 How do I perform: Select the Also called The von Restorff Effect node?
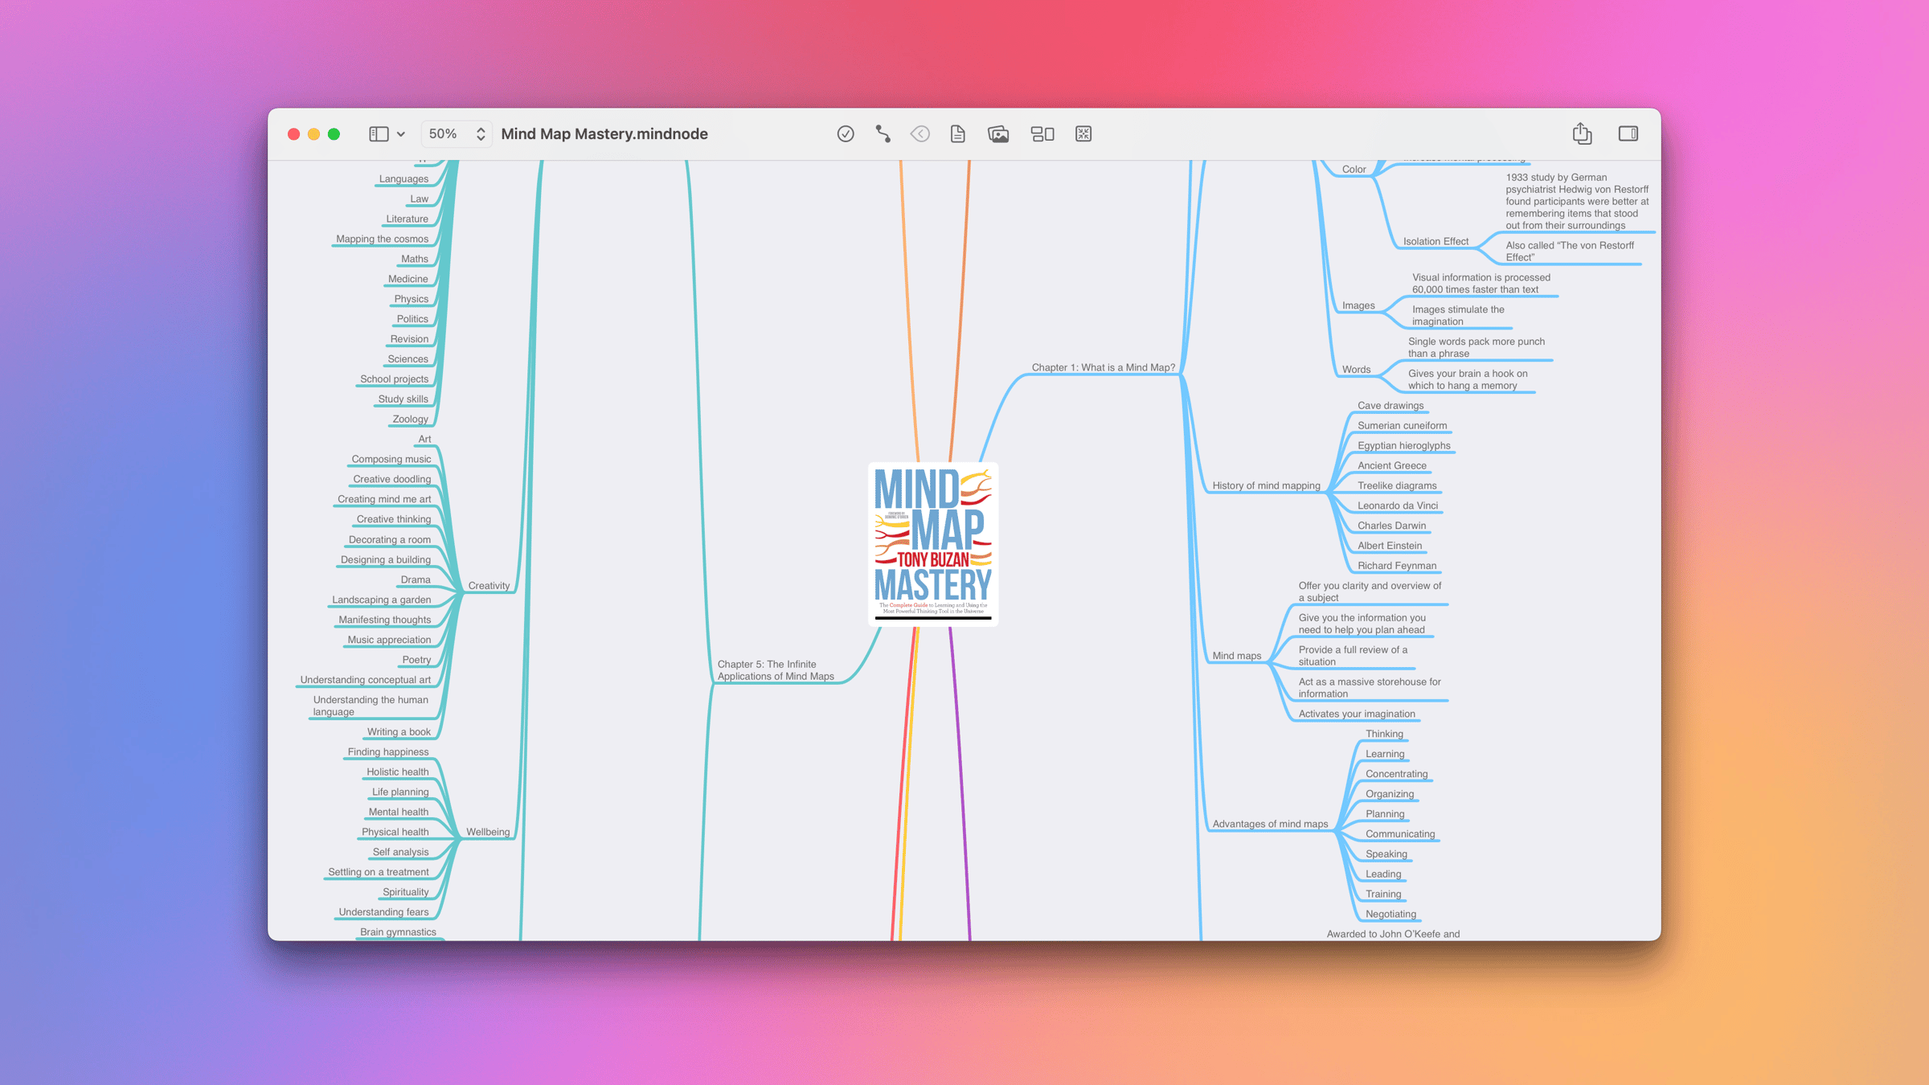[1569, 252]
